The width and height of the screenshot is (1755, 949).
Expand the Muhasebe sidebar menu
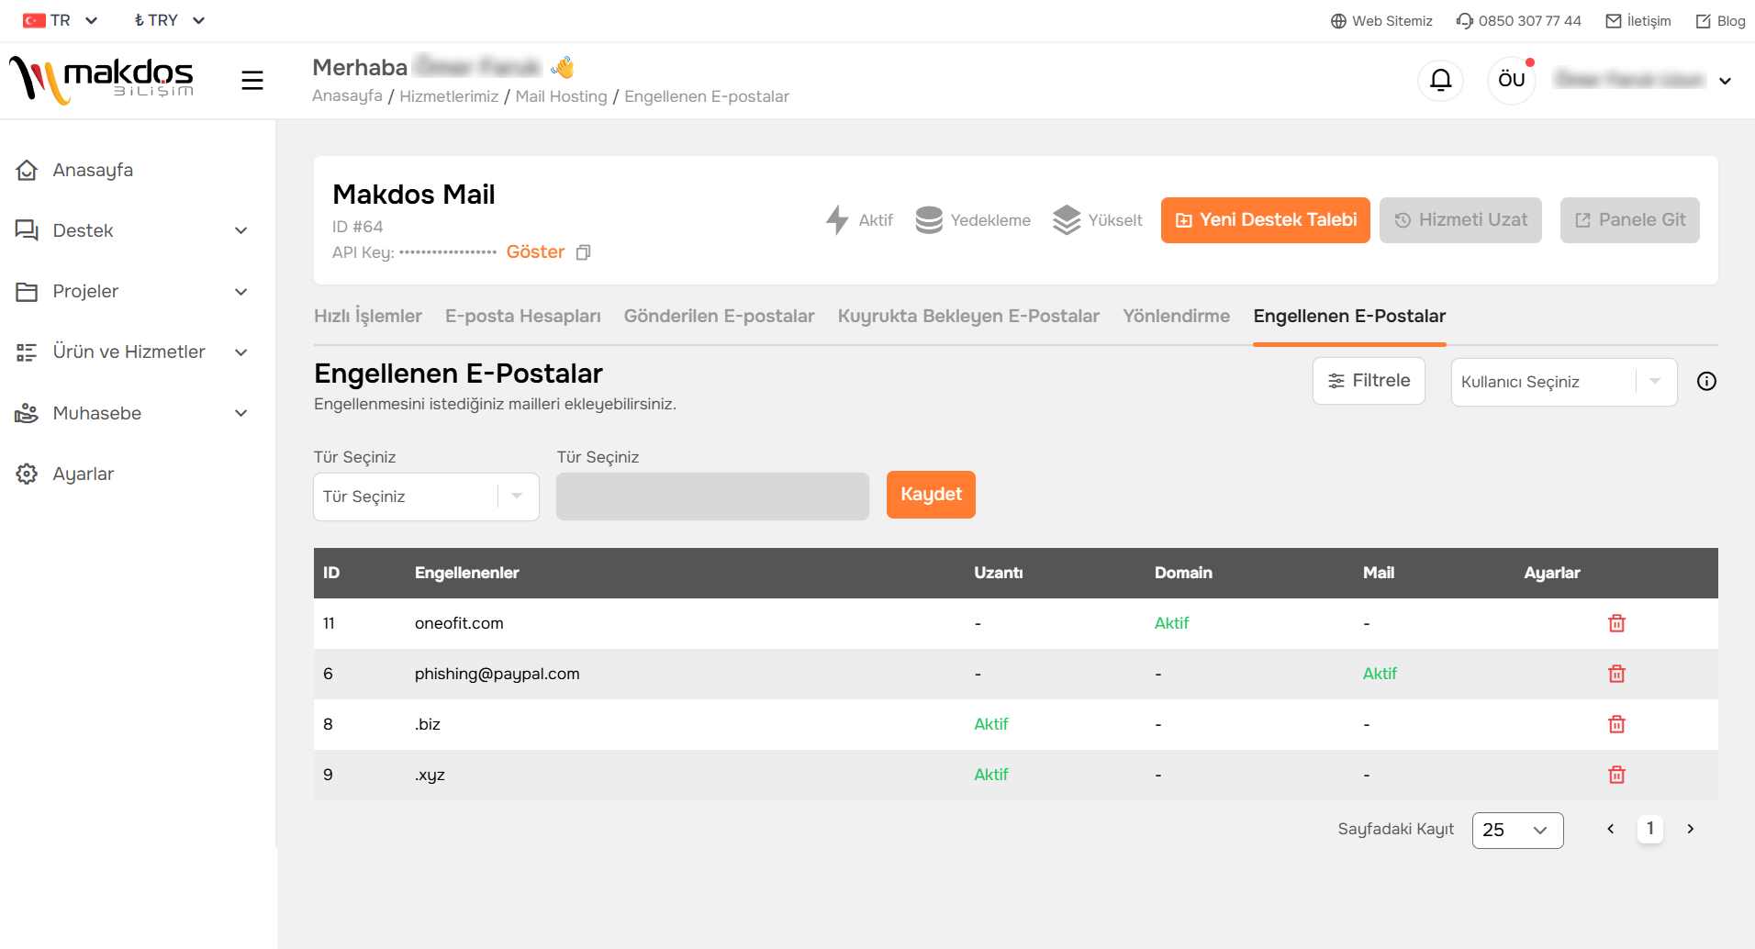[132, 413]
